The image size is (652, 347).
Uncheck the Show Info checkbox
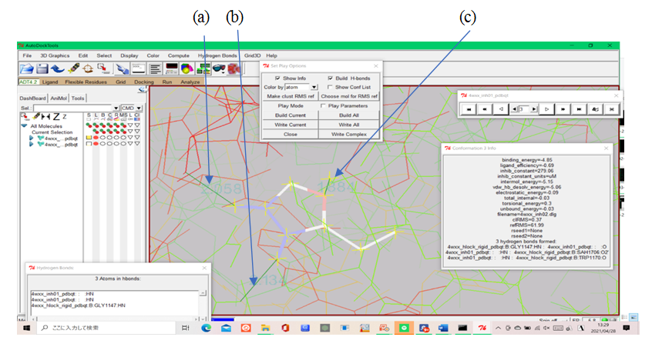pos(277,78)
